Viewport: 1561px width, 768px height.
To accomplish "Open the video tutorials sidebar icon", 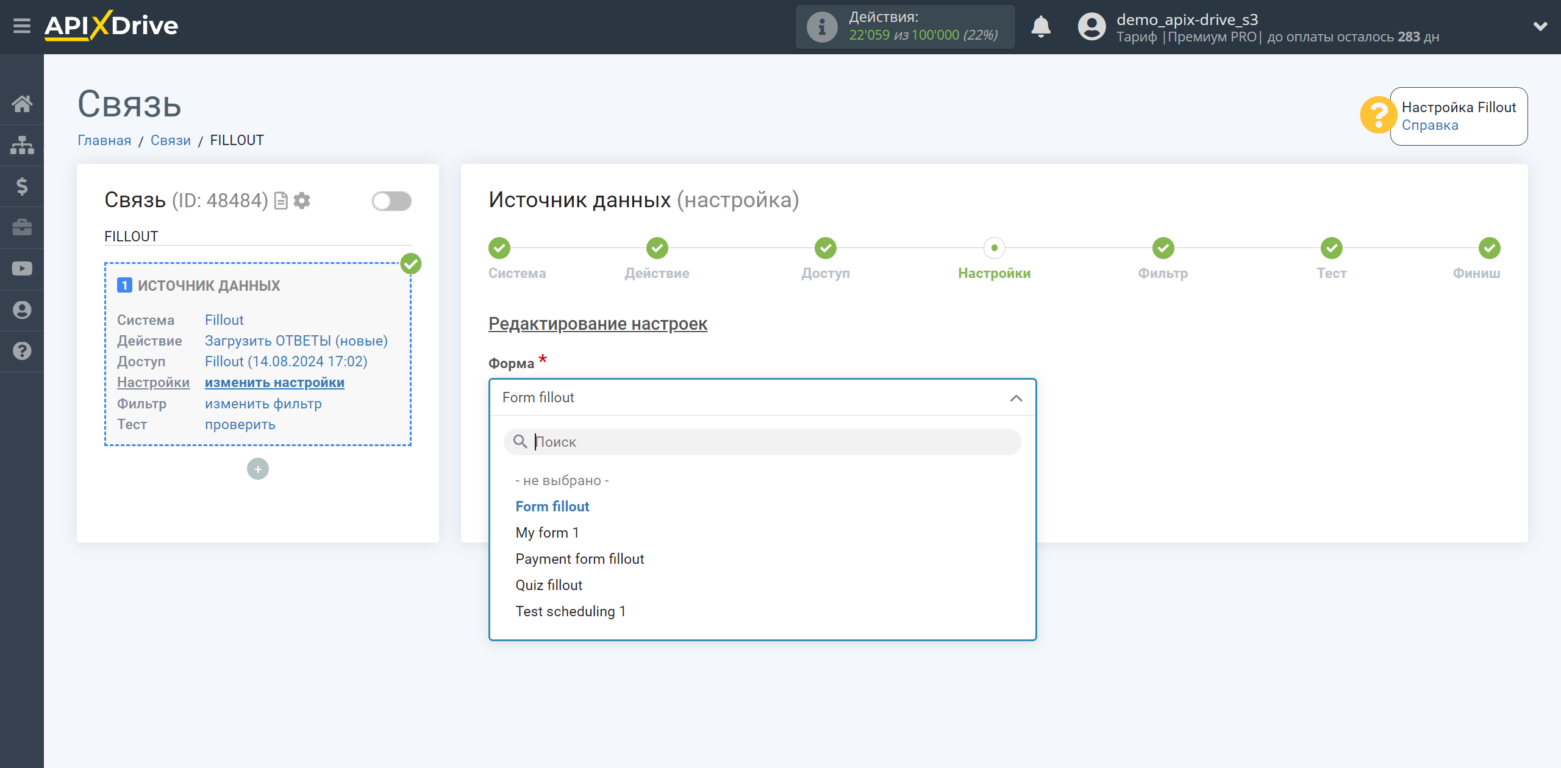I will click(x=22, y=269).
